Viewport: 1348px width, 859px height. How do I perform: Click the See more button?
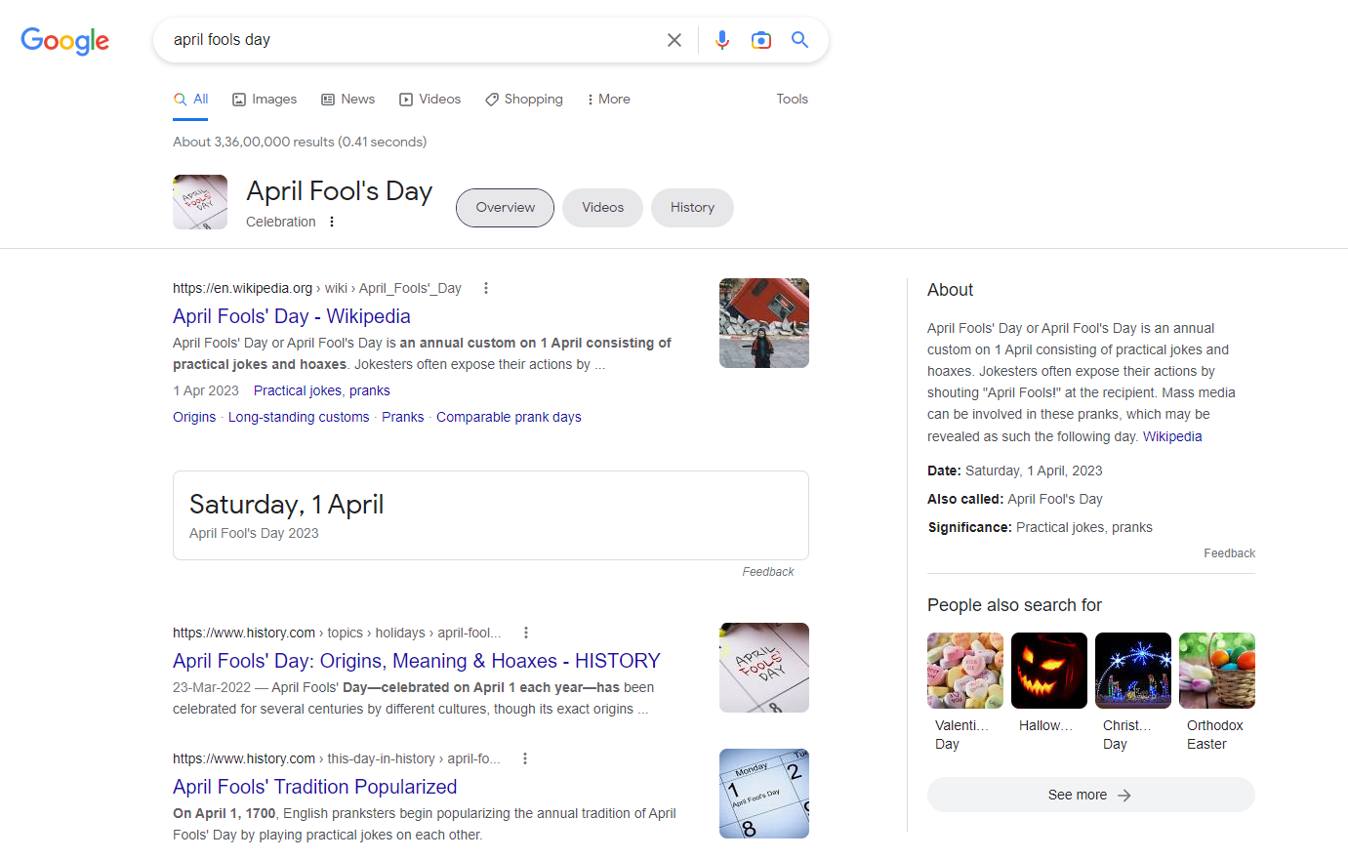(1090, 795)
